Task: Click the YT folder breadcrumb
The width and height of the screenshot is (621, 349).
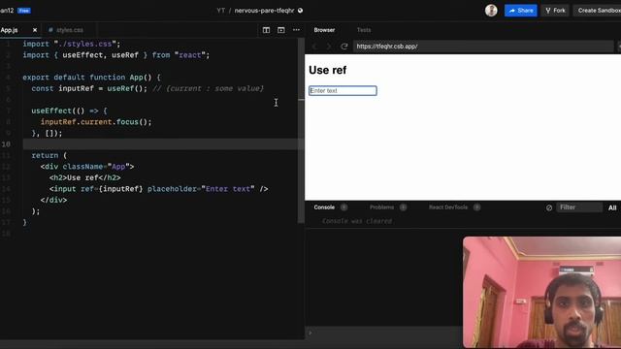Action: click(x=220, y=11)
